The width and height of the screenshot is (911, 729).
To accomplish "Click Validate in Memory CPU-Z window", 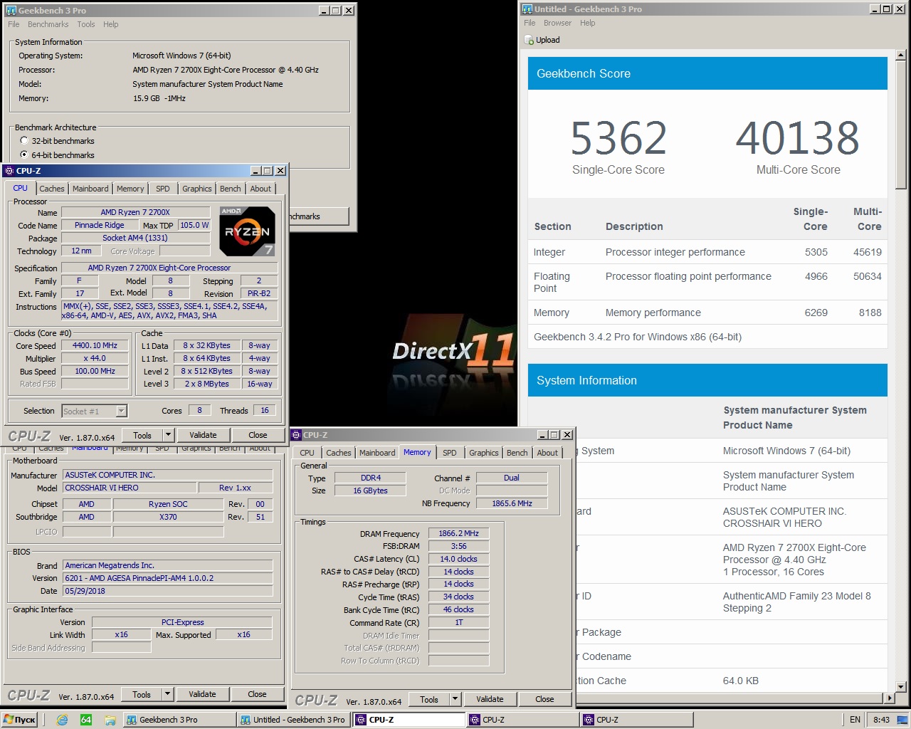I will [x=490, y=699].
